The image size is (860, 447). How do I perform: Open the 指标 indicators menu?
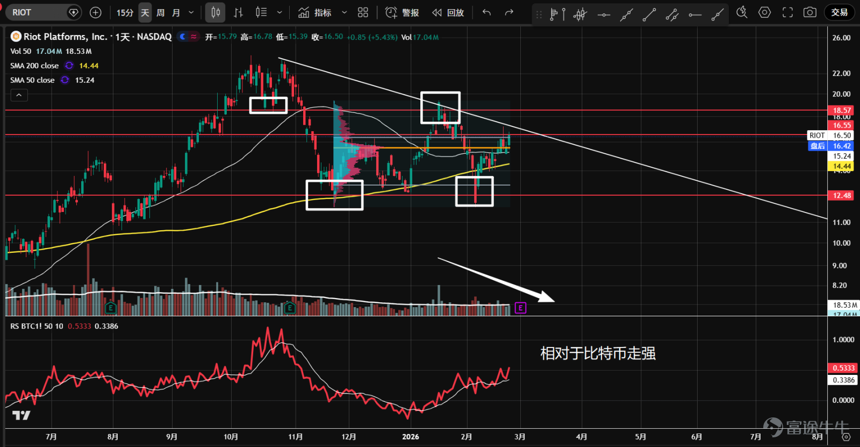[315, 12]
